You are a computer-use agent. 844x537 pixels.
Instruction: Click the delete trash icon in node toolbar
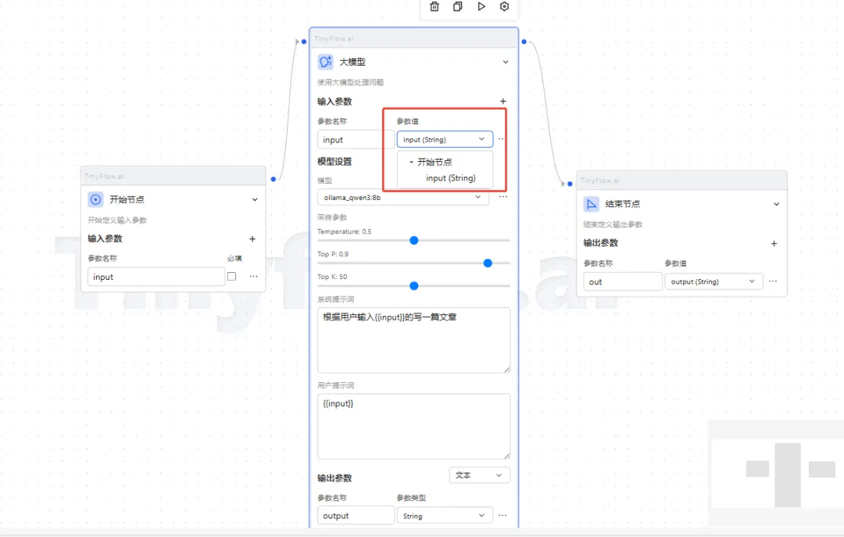(435, 6)
